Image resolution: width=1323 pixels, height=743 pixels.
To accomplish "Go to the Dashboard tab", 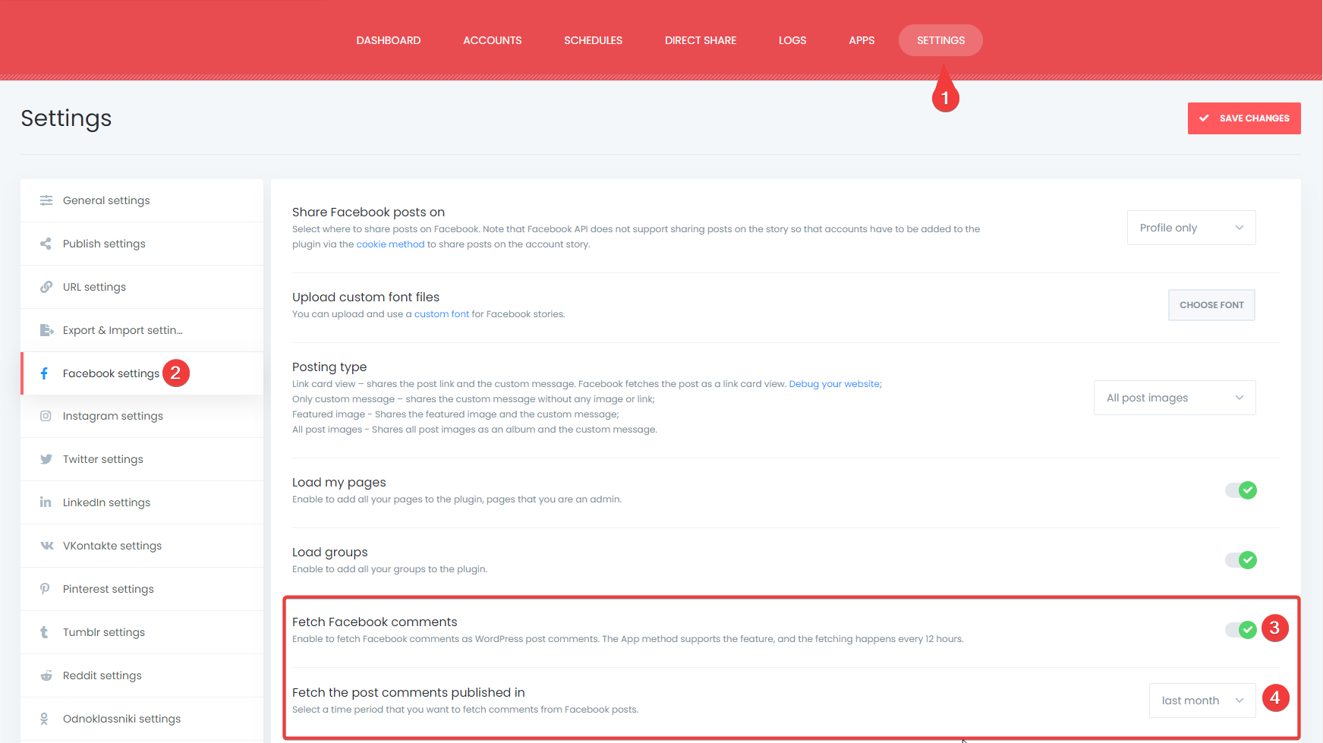I will pyautogui.click(x=389, y=40).
